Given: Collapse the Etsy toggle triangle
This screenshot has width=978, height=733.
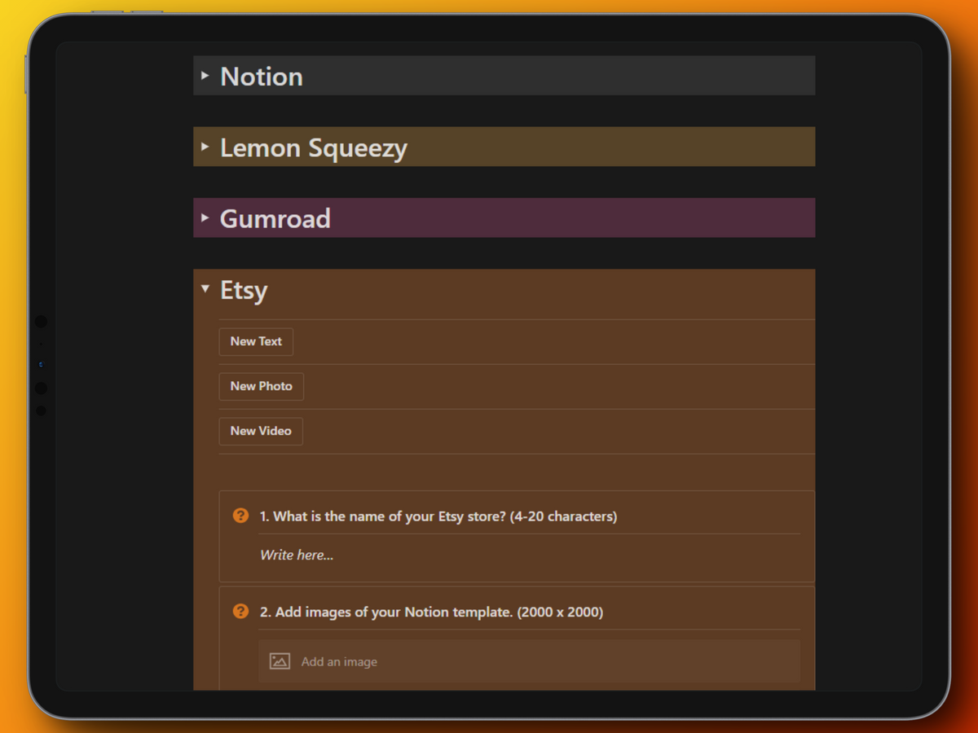Looking at the screenshot, I should (x=205, y=288).
